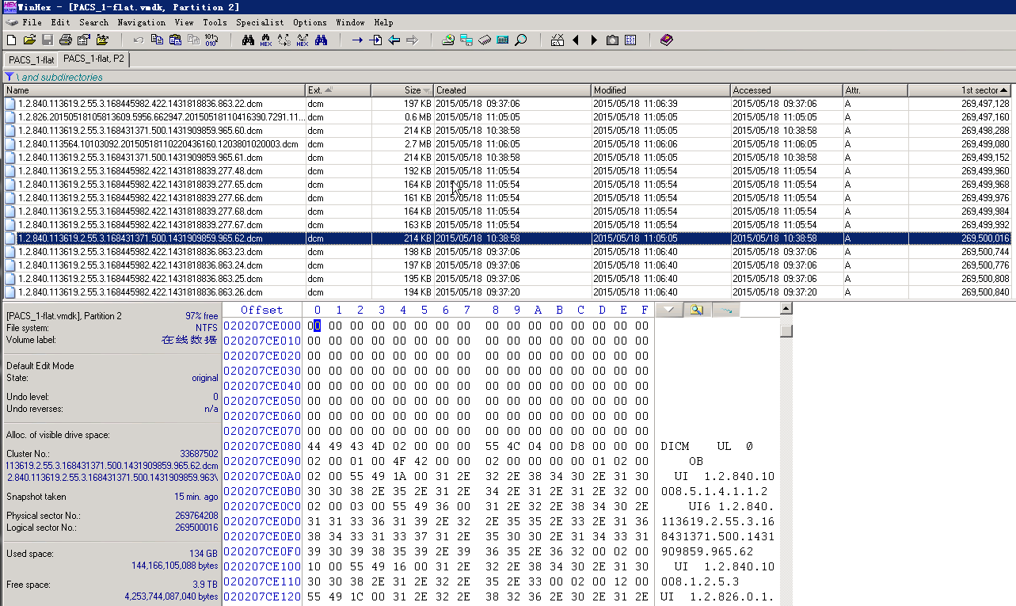This screenshot has height=606, width=1016.
Task: Select highlighted file ending 859.965.62.dcm
Action: [x=507, y=238]
